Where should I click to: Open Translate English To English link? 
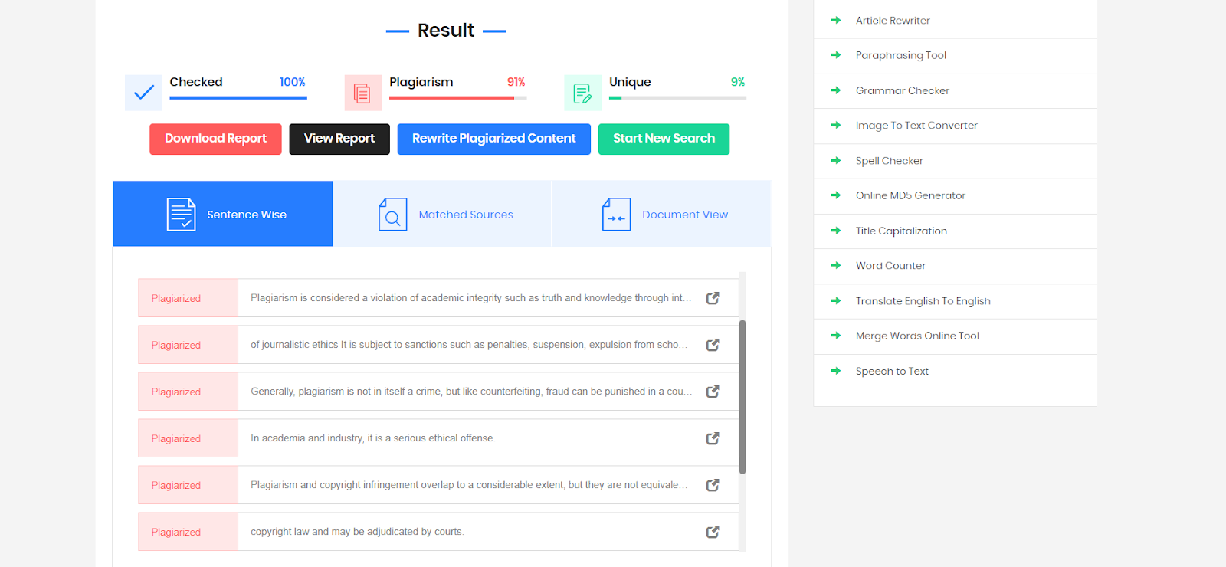pos(923,301)
